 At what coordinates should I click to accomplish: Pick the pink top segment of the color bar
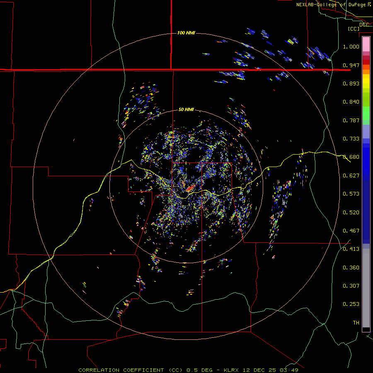tap(366, 44)
